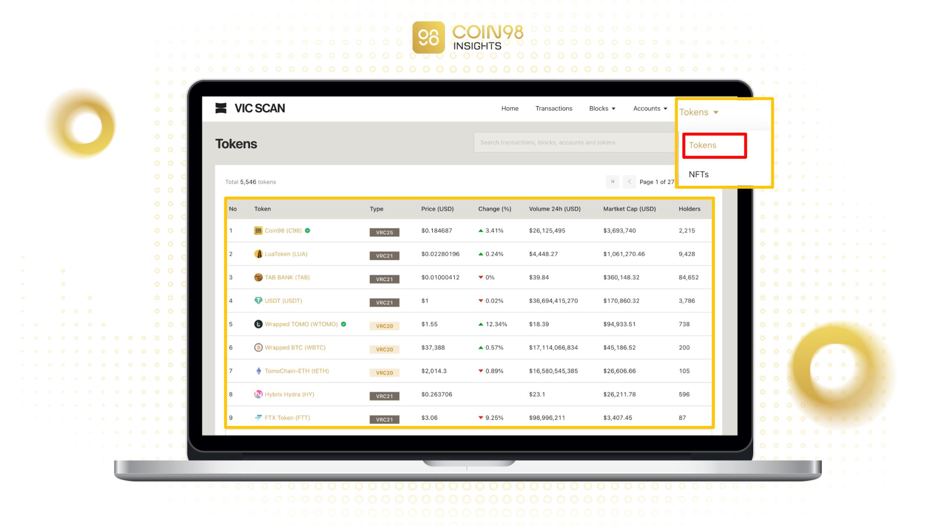
Task: Click the $0.184687 price value
Action: (x=436, y=231)
